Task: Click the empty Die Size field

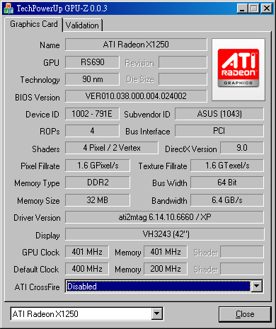Action: pyautogui.click(x=183, y=79)
